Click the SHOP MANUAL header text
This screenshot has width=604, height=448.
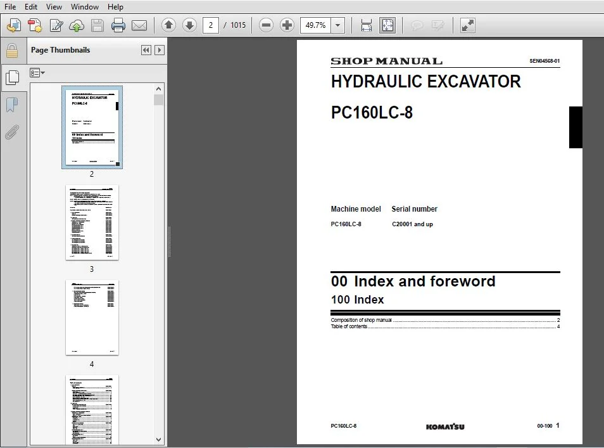point(386,61)
